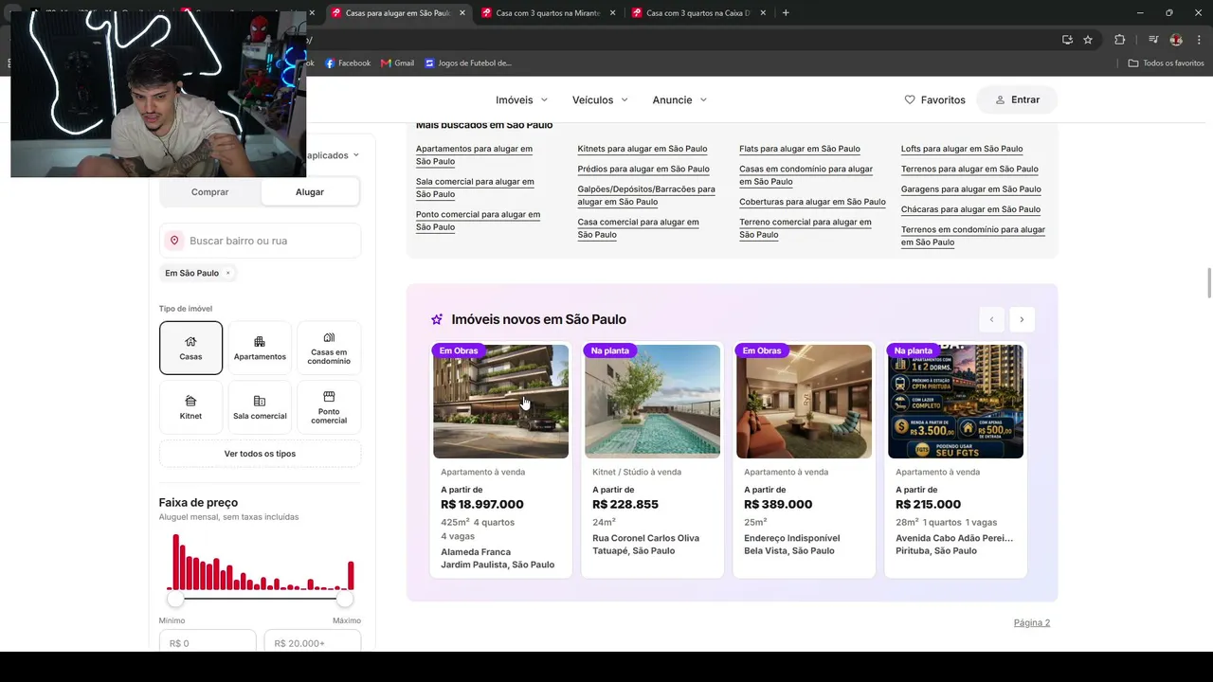
Task: Close the 'Casa com 3 quartos na Caixa D' tab
Action: 763,13
